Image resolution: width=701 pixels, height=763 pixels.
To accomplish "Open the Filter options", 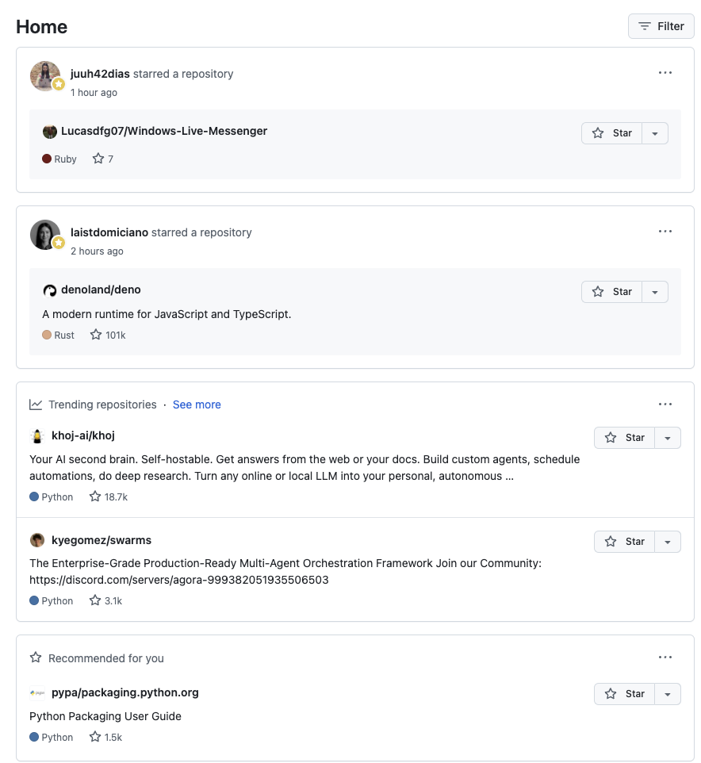I will pyautogui.click(x=661, y=25).
